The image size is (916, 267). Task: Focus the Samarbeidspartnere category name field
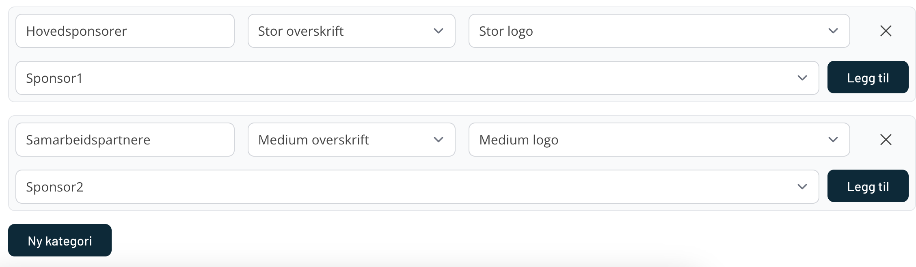(x=125, y=140)
